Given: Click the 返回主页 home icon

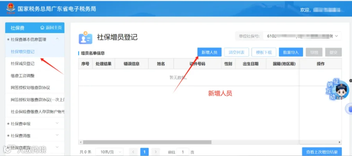Looking at the screenshot, I should point(42,28).
